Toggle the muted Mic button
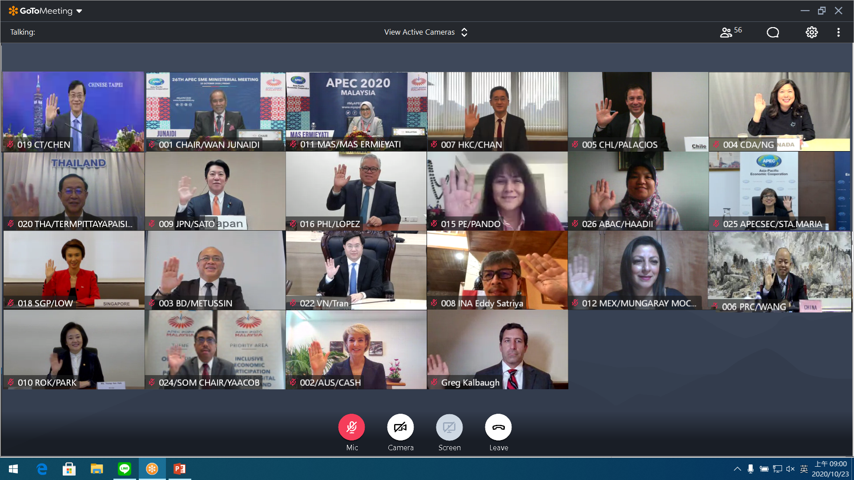This screenshot has height=480, width=854. coord(351,428)
